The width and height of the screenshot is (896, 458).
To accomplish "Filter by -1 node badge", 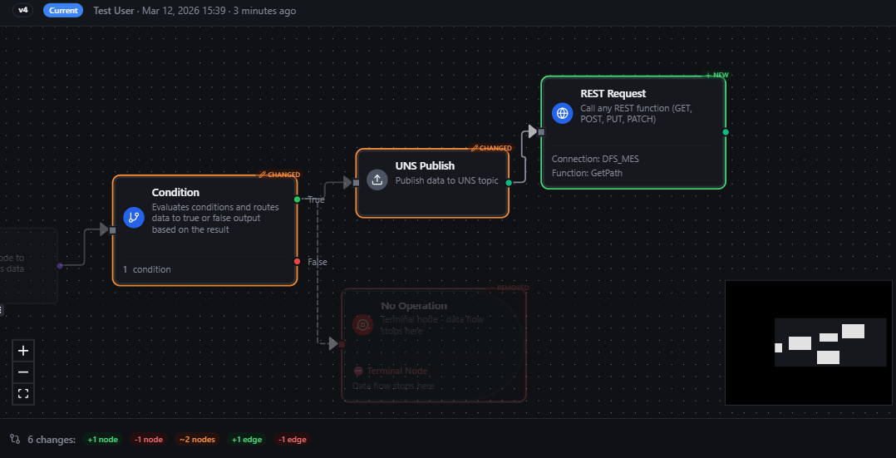I will click(x=149, y=440).
